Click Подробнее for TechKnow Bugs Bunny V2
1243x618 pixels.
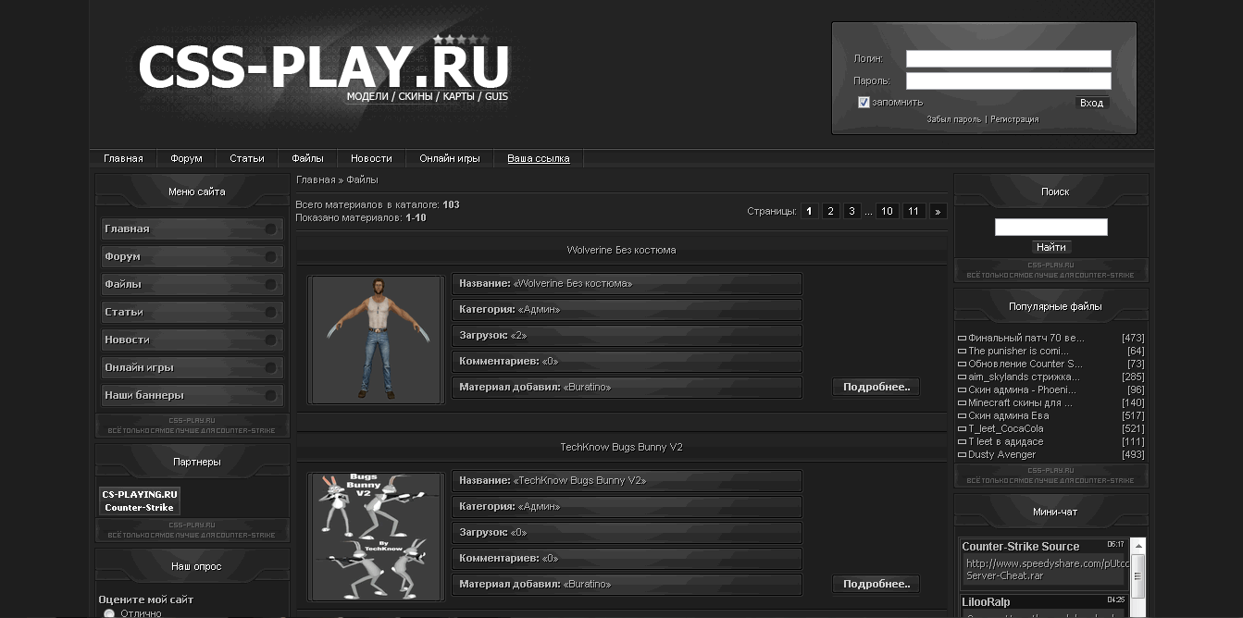[876, 584]
